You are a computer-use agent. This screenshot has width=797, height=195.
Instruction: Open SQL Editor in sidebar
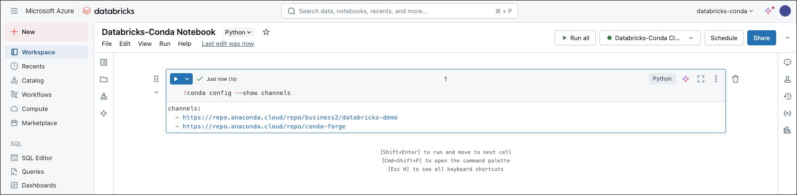[46, 158]
